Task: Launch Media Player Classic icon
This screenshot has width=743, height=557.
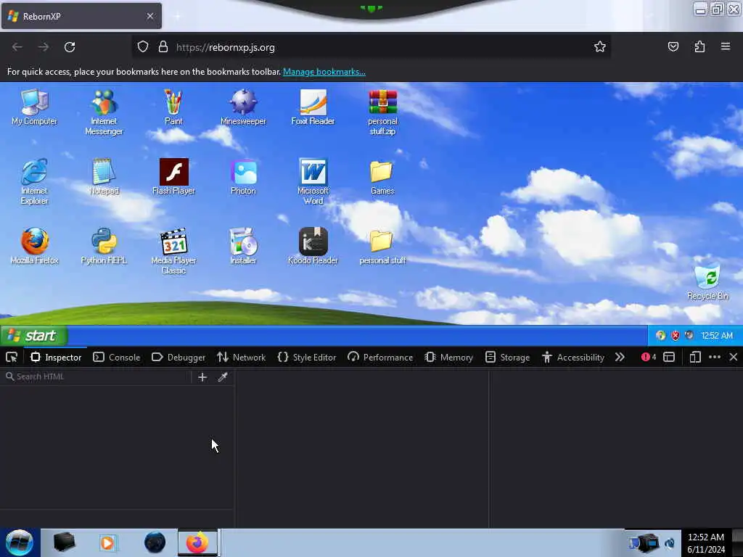Action: click(173, 252)
